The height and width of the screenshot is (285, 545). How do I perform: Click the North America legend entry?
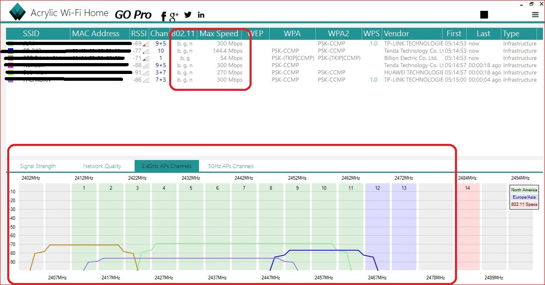tap(524, 190)
